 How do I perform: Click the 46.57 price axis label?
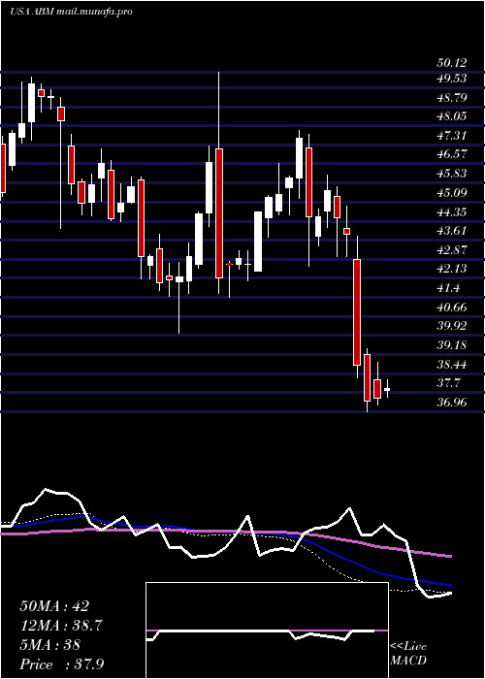[452, 154]
